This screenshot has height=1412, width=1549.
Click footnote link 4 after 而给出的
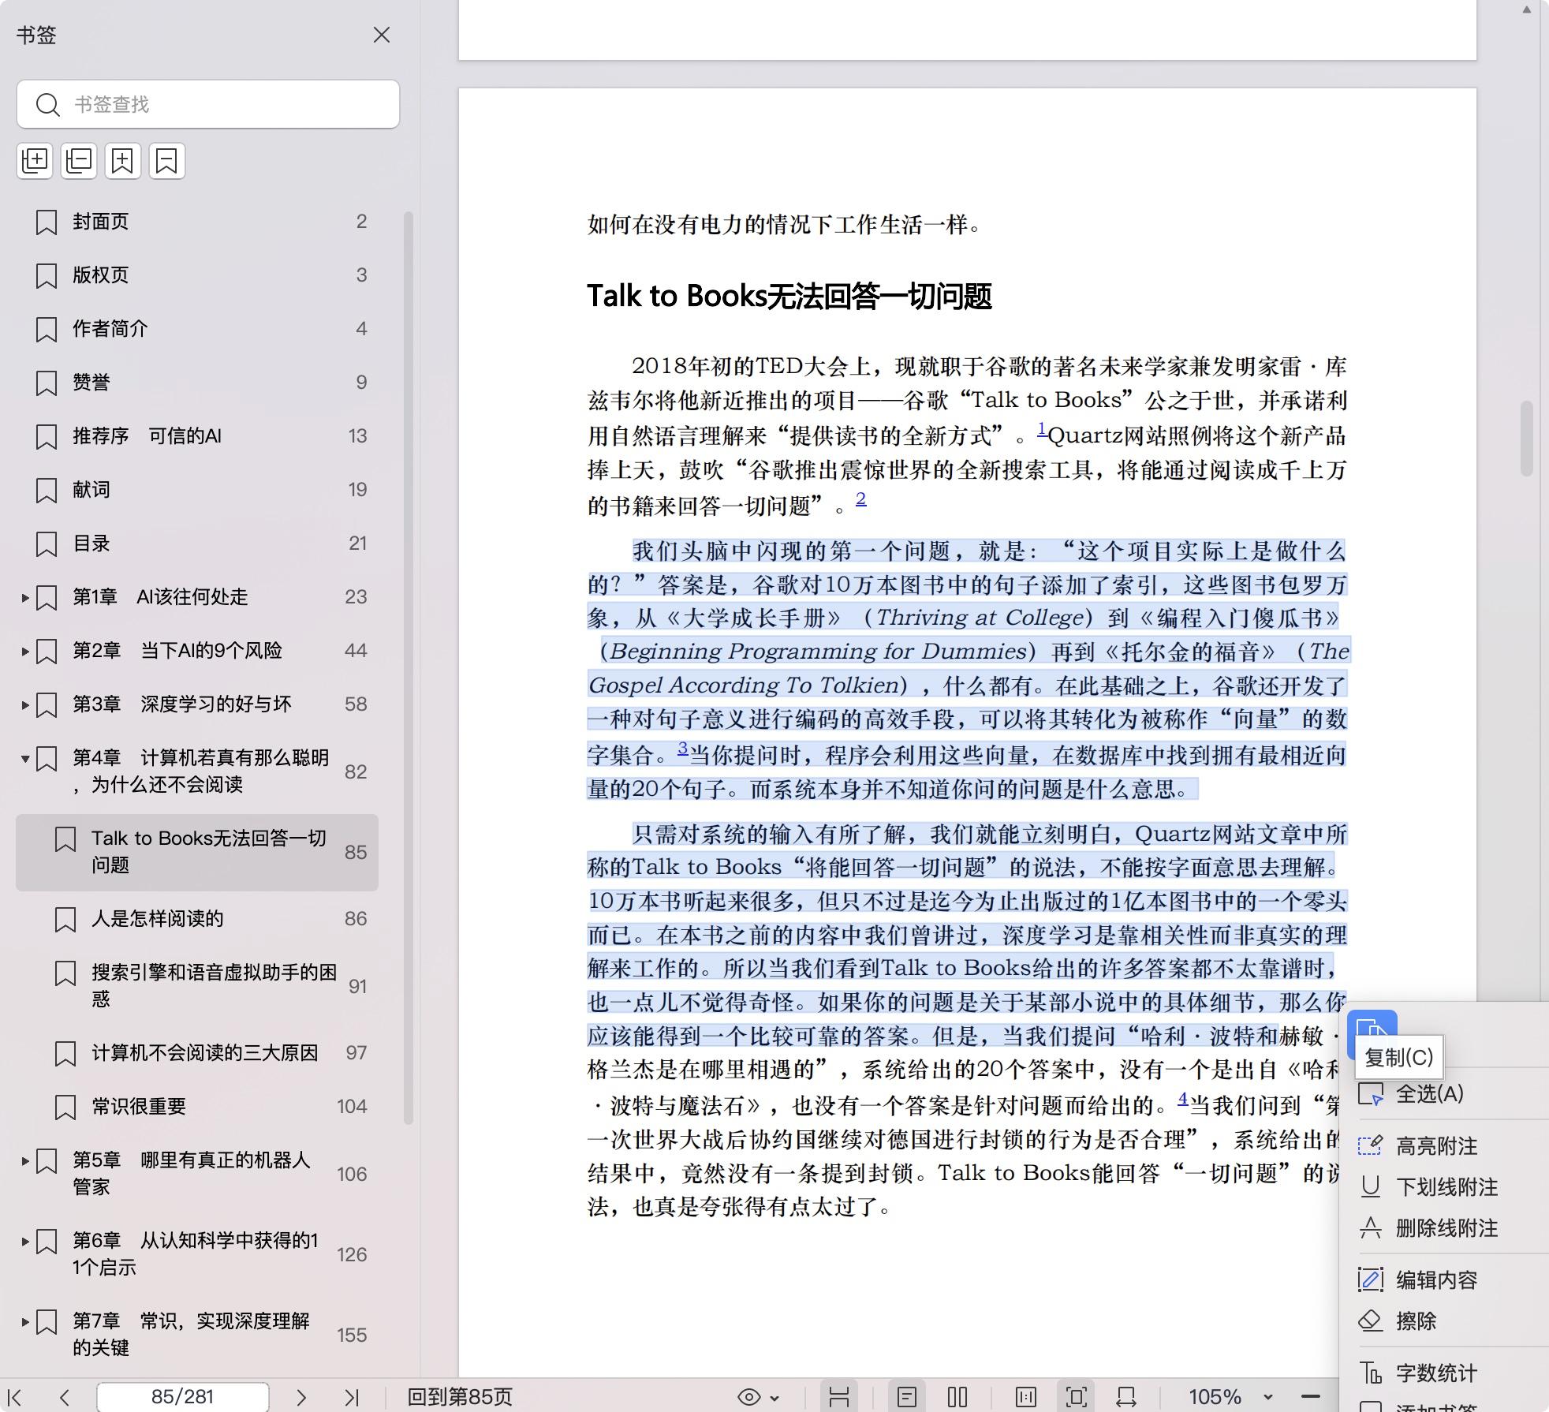point(1183,1098)
